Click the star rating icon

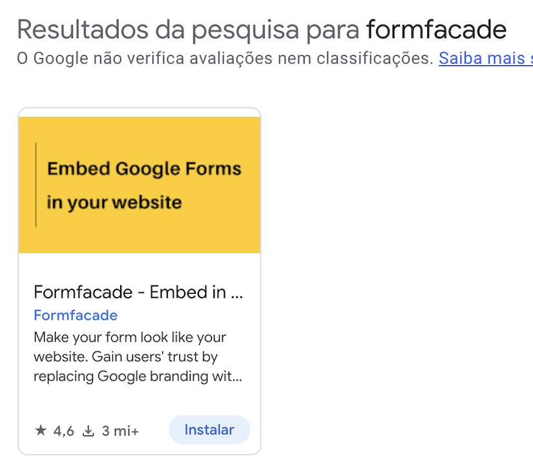coord(41,431)
